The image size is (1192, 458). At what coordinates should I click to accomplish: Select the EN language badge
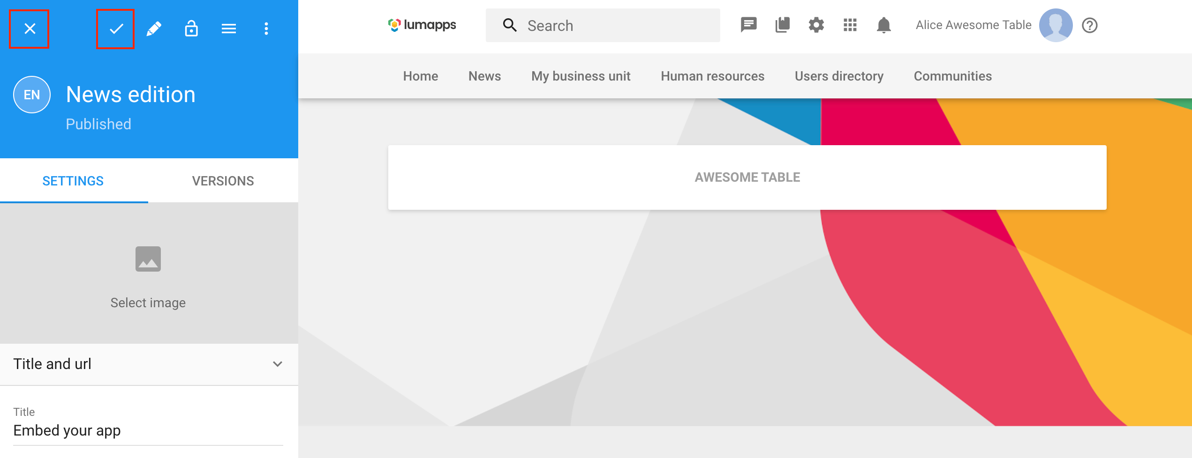point(32,95)
